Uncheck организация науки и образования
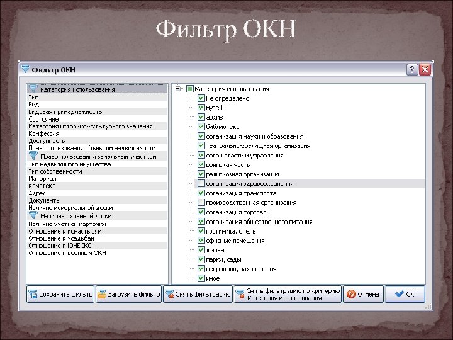This screenshot has height=340, width=453. [x=201, y=136]
